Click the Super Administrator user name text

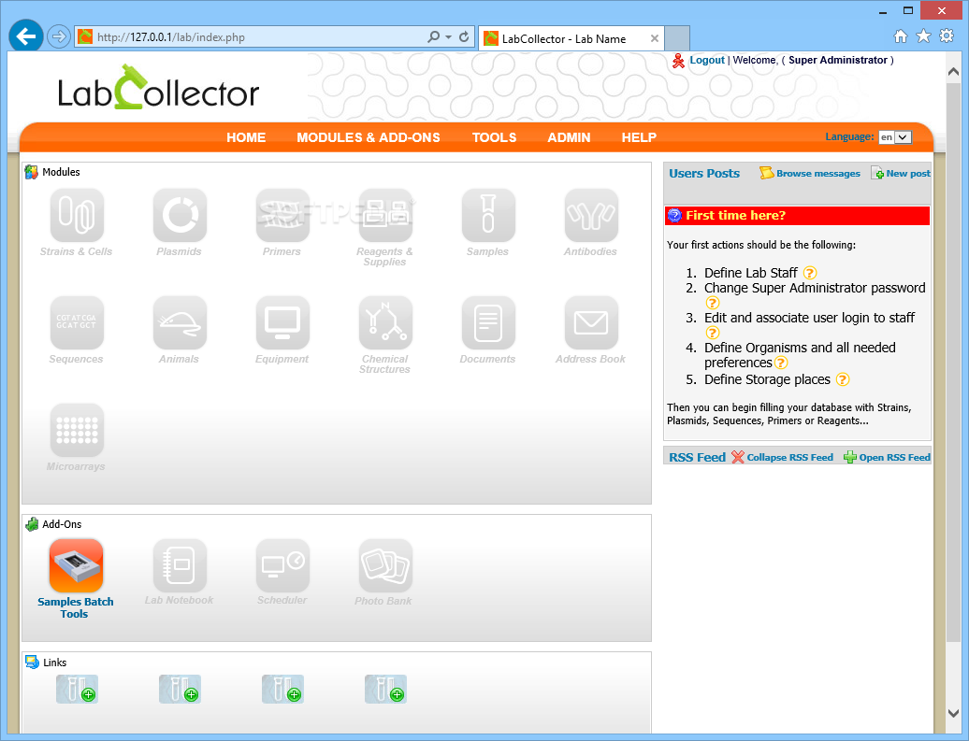click(837, 60)
